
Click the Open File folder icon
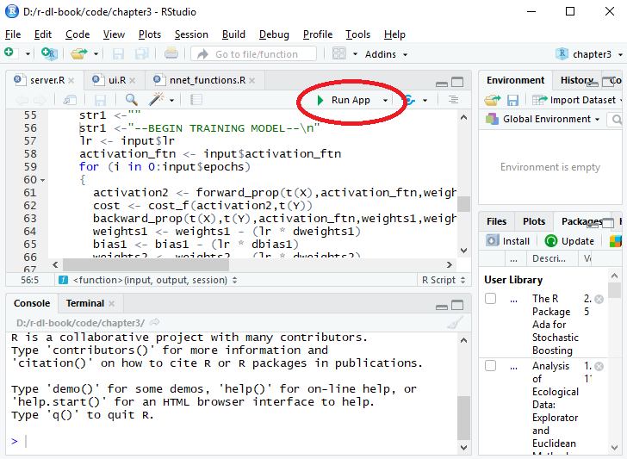pos(78,54)
